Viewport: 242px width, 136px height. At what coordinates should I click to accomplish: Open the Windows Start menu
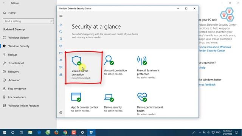pyautogui.click(x=4, y=133)
